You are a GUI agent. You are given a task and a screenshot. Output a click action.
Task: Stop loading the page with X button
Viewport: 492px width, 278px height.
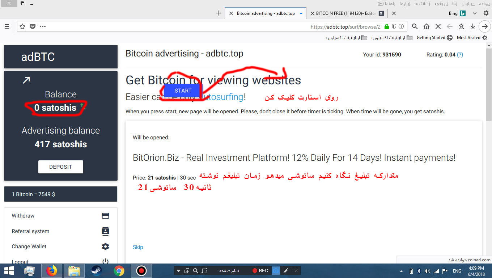[x=438, y=26]
